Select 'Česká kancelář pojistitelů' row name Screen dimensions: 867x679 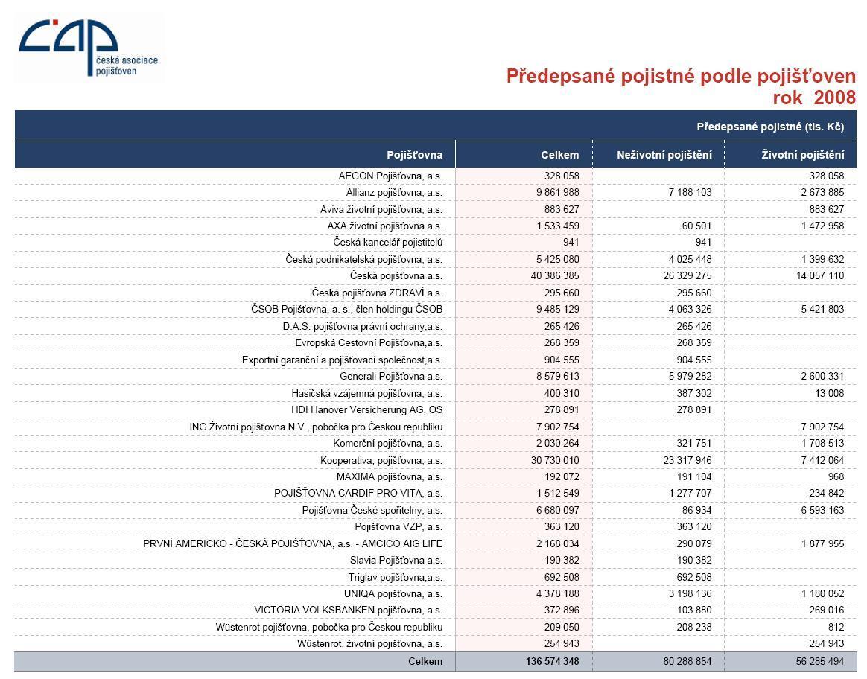point(387,243)
